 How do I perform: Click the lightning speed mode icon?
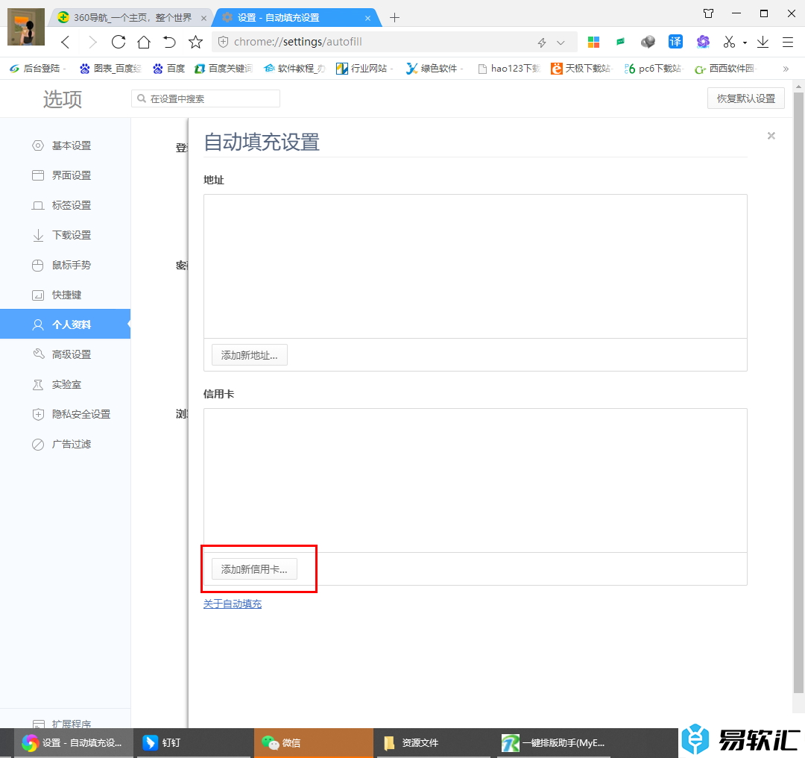pos(542,43)
